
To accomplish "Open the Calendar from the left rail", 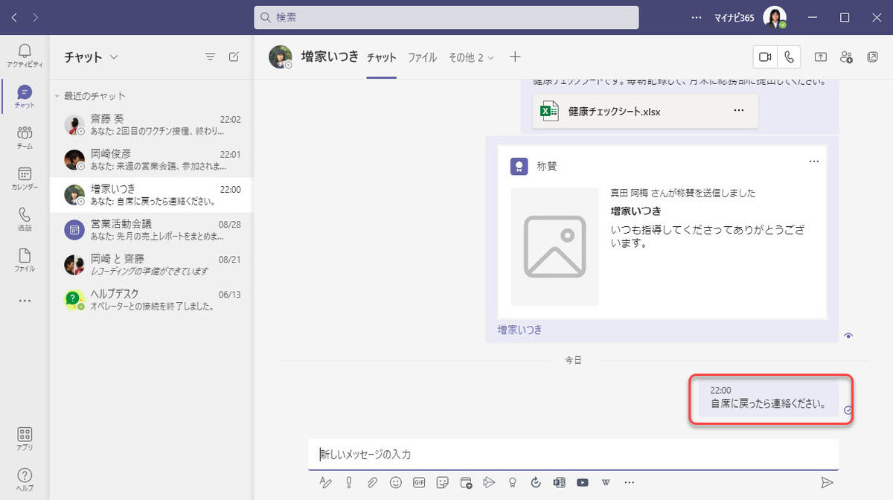I will coord(25,179).
